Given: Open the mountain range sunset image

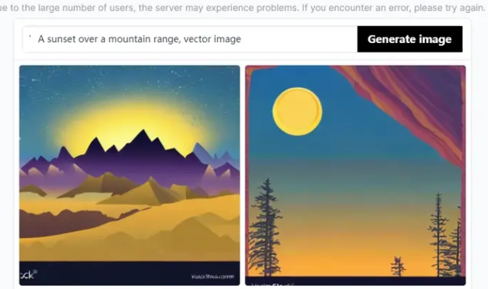Looking at the screenshot, I should [x=130, y=175].
